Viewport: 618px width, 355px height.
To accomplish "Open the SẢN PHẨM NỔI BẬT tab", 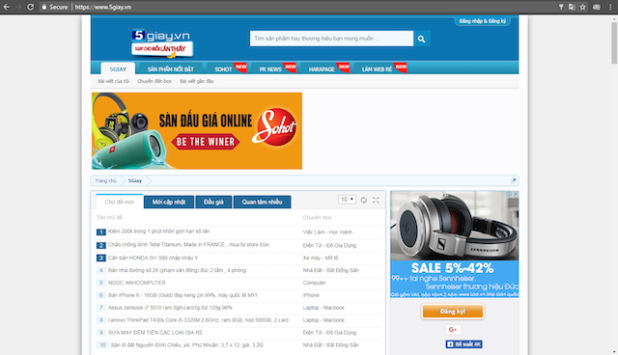I will click(x=171, y=68).
